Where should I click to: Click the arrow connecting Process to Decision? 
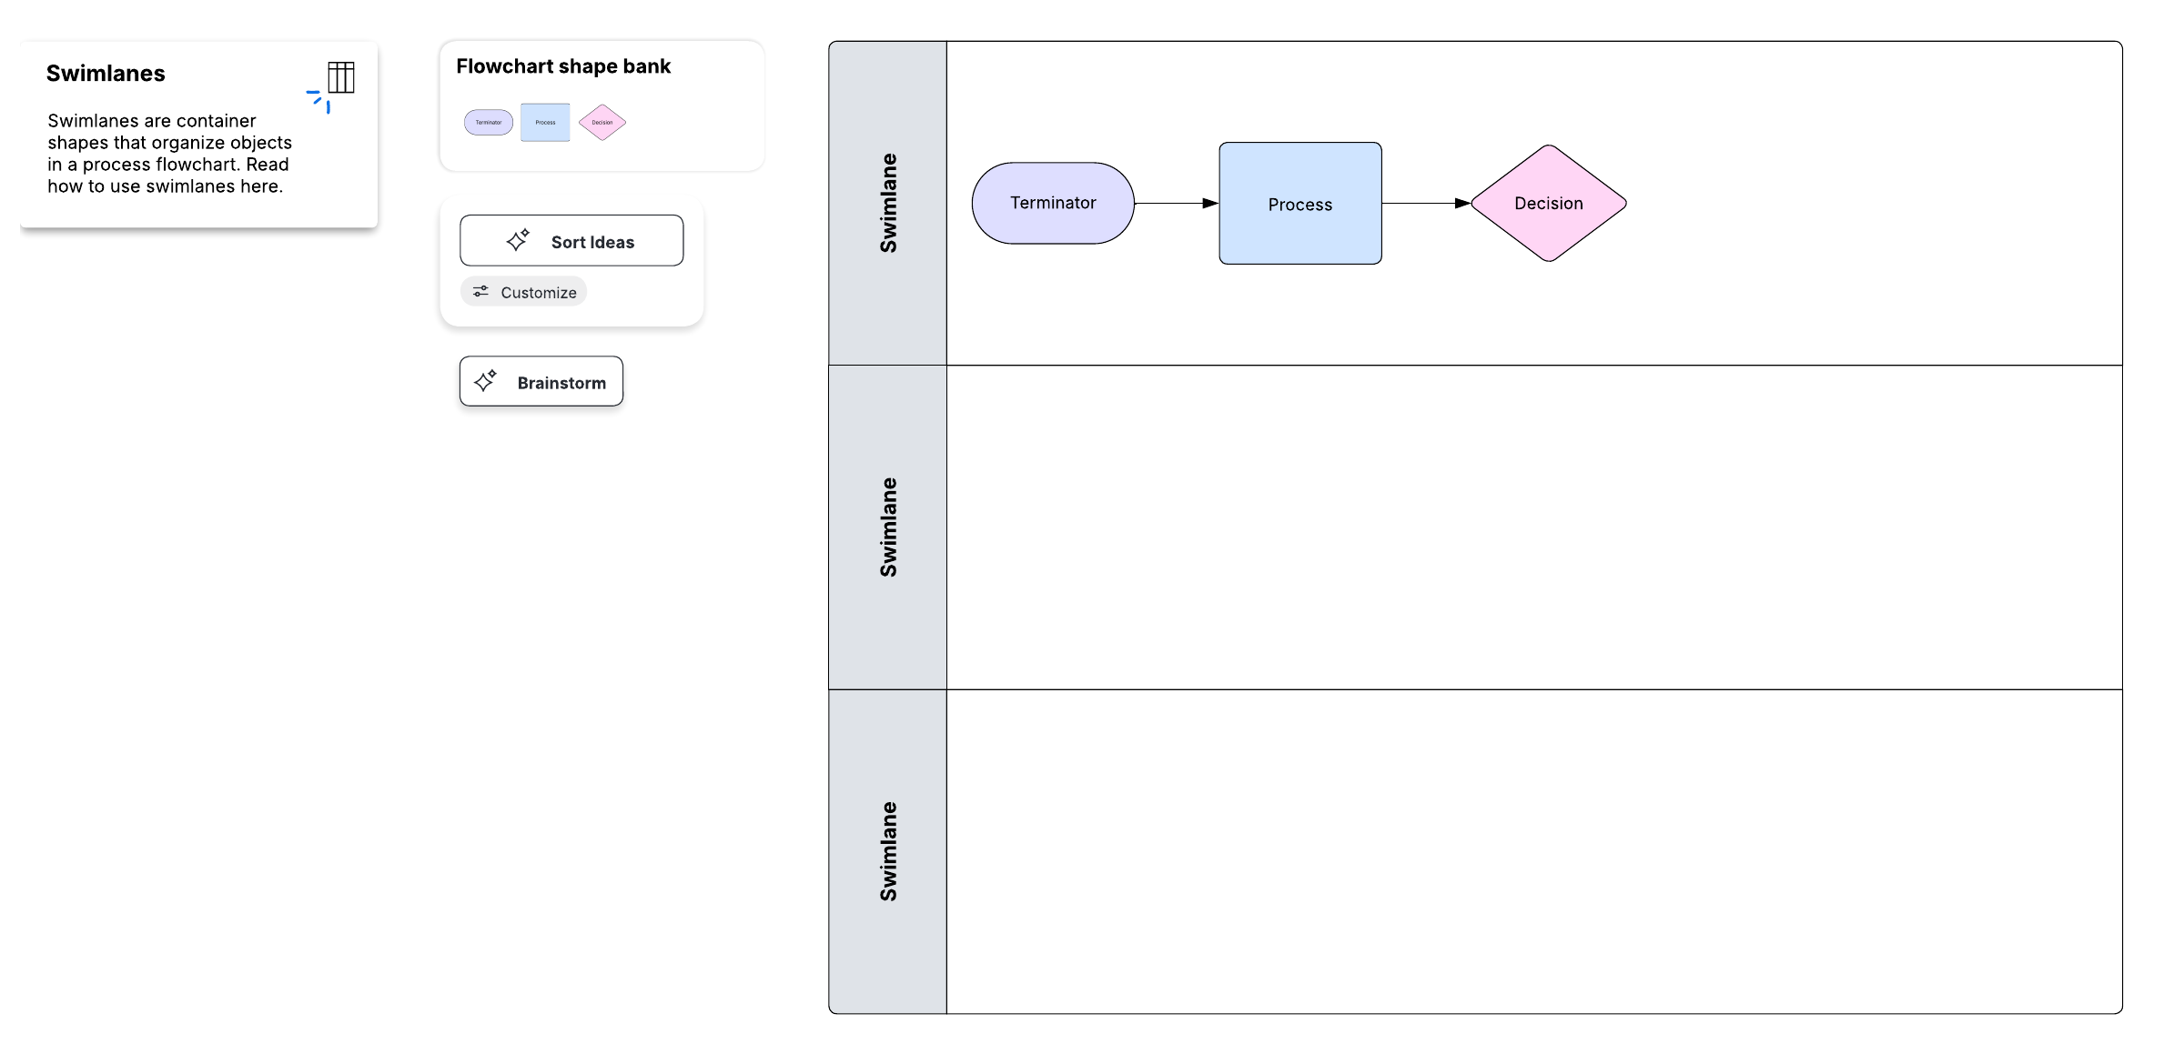tap(1425, 203)
